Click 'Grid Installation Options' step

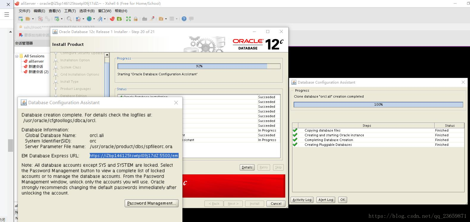(x=80, y=74)
